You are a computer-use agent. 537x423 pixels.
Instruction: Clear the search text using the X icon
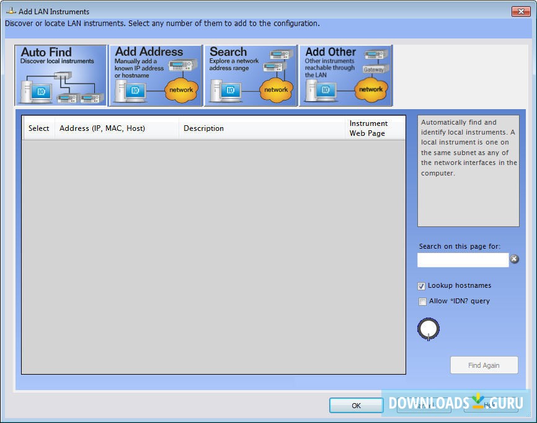click(515, 259)
